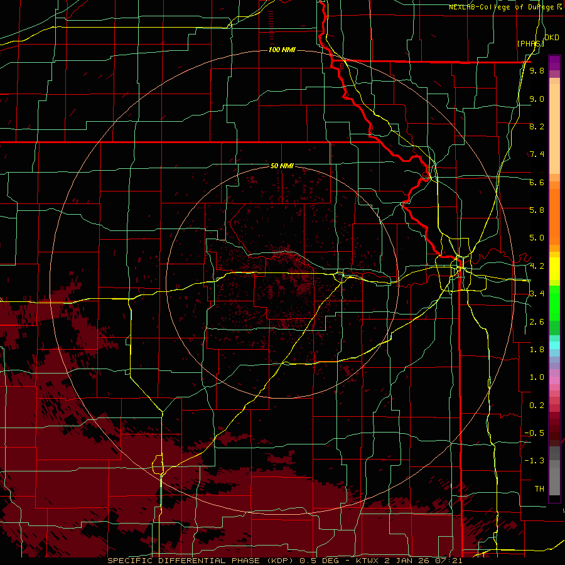565x565 pixels.
Task: Select the 6.6 legend value
Action: pos(537,182)
